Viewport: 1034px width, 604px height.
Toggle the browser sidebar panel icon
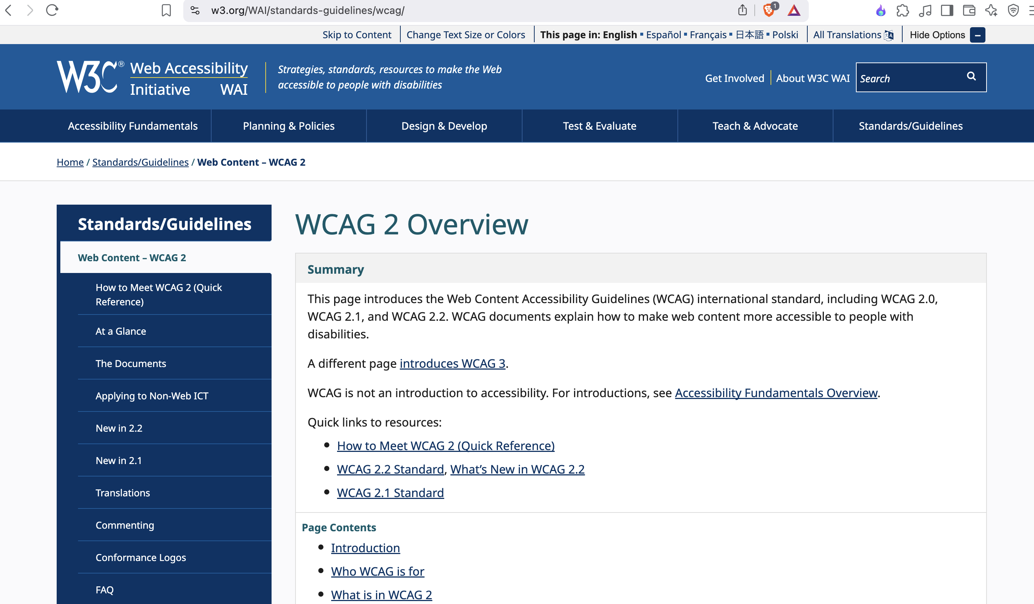tap(946, 10)
